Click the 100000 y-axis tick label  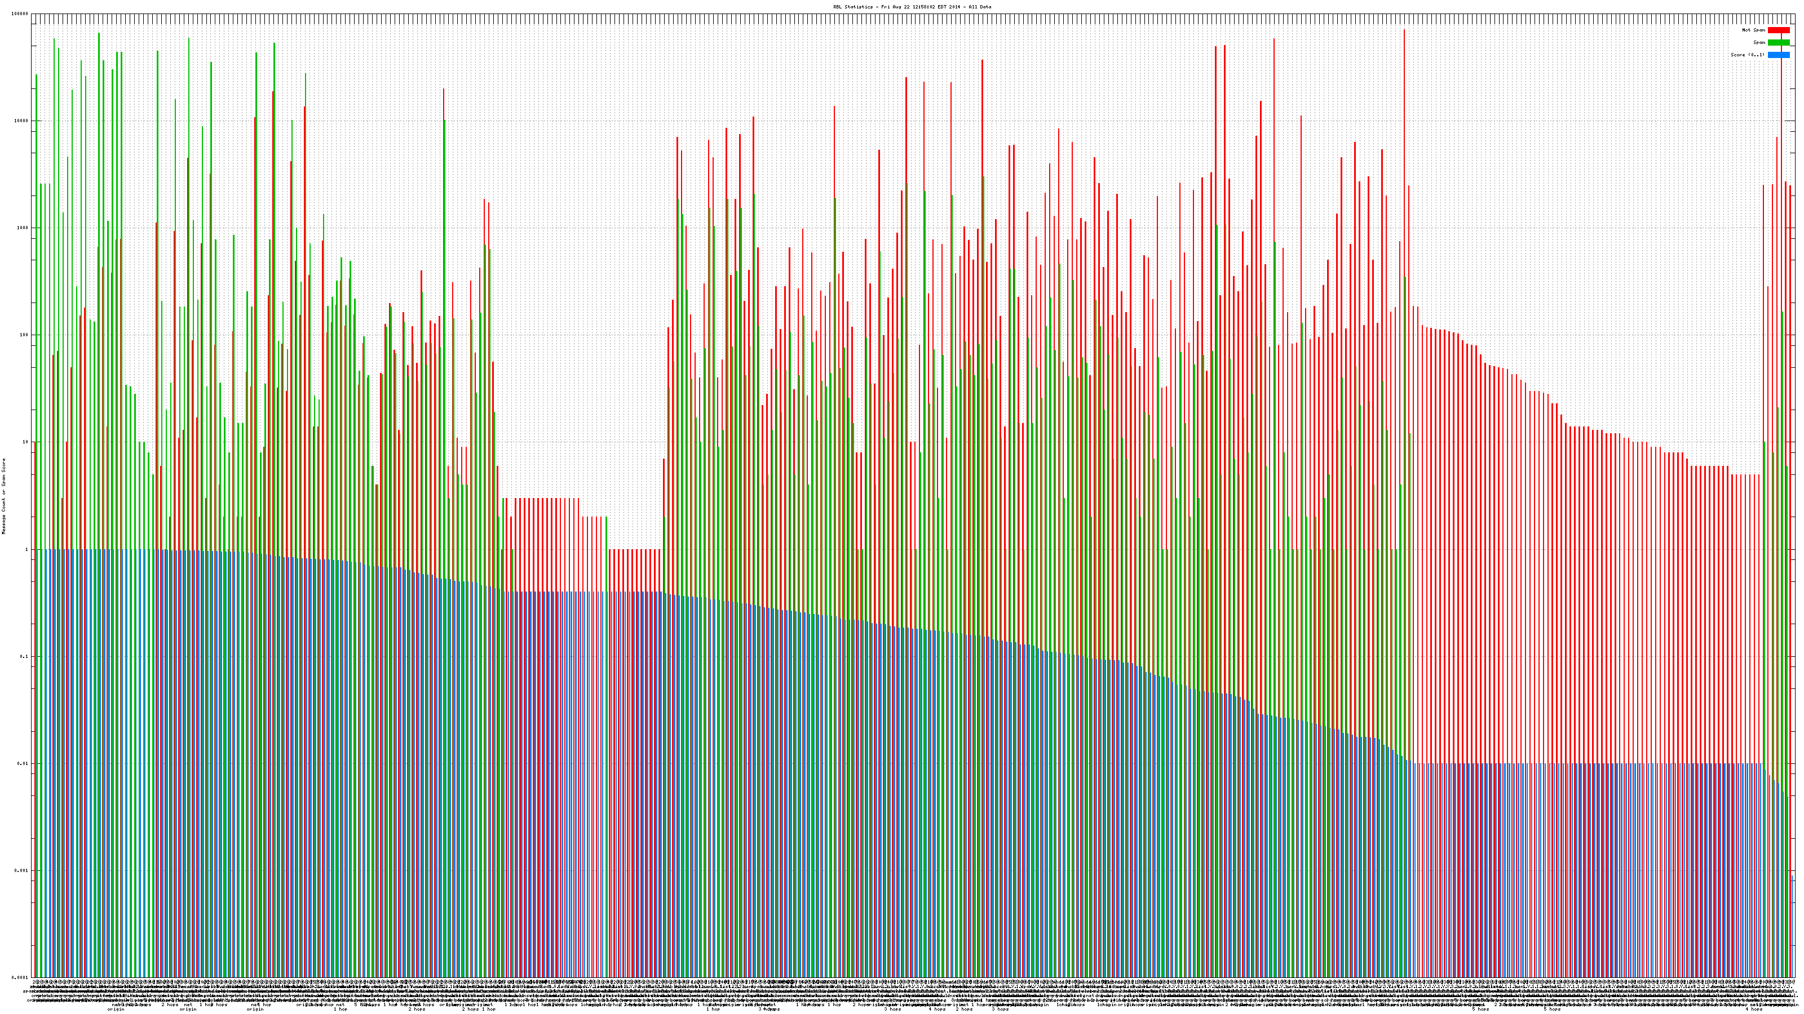click(x=20, y=14)
